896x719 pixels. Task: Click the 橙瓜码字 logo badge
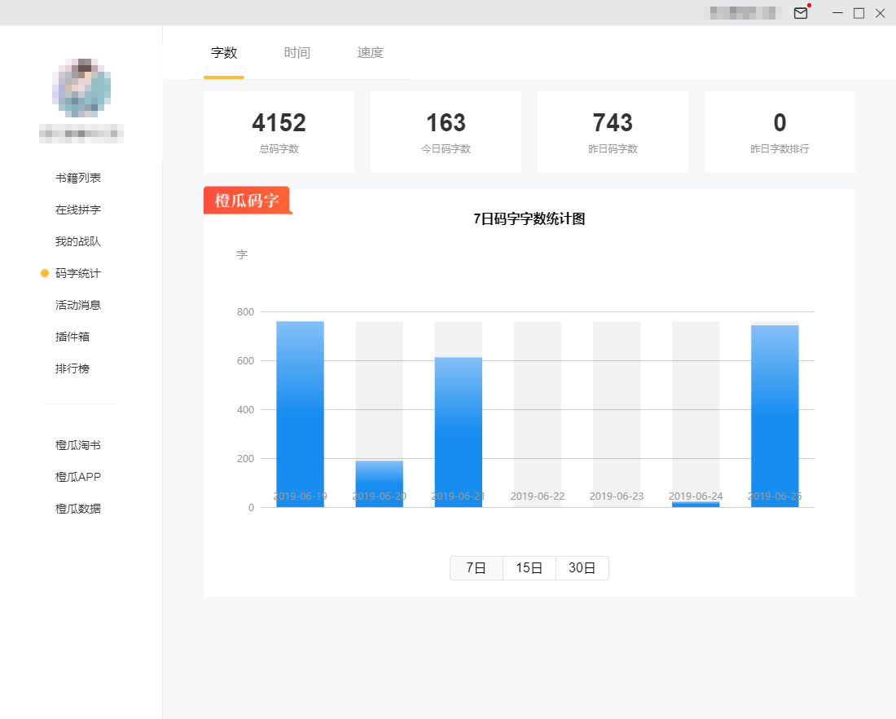point(247,201)
